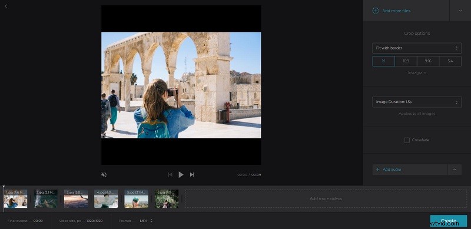Click the main video preview image

click(x=181, y=85)
